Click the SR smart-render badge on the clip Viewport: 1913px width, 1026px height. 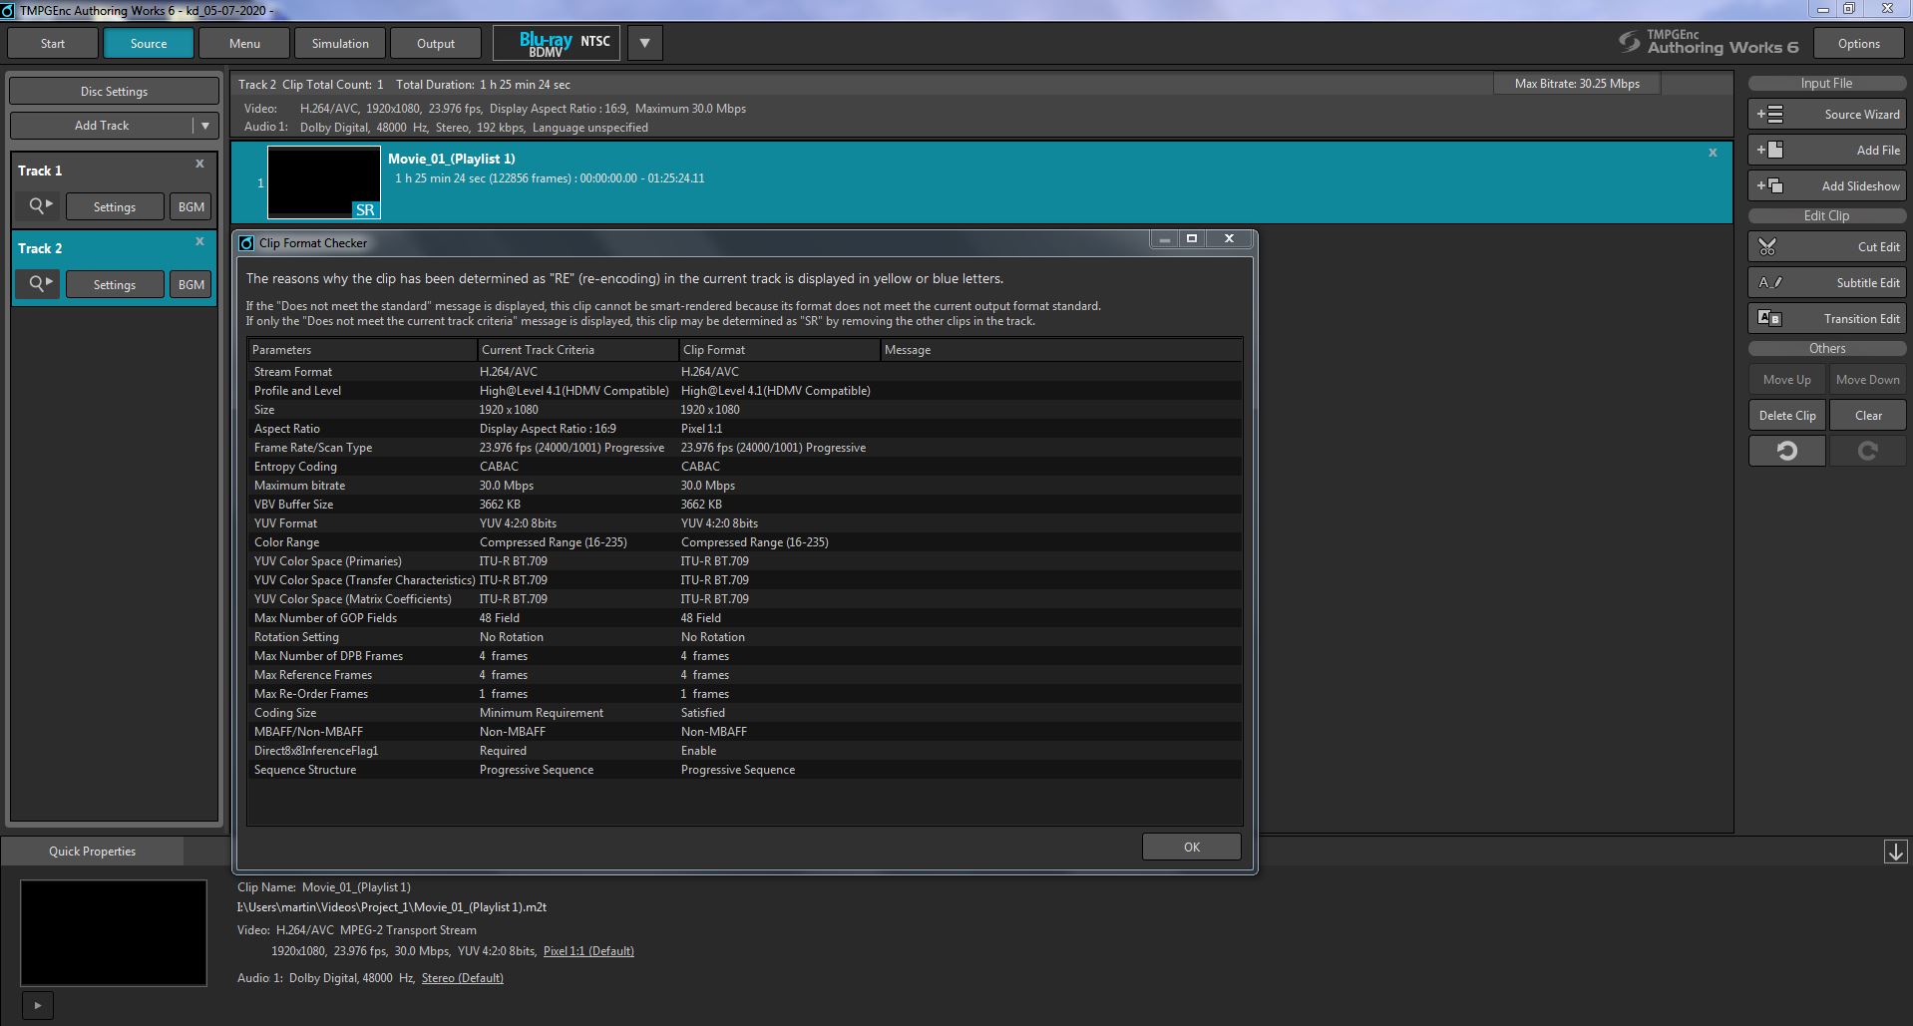tap(365, 209)
